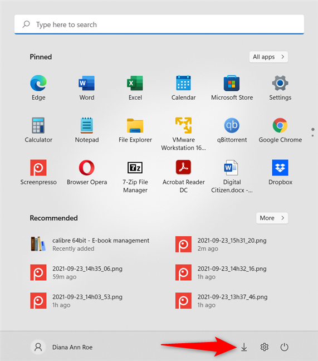Go to the second pinned page dot
The height and width of the screenshot is (361, 318).
pyautogui.click(x=312, y=135)
